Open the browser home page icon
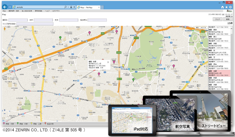Image resolution: width=235 pixels, height=137 pixels. (222, 7)
